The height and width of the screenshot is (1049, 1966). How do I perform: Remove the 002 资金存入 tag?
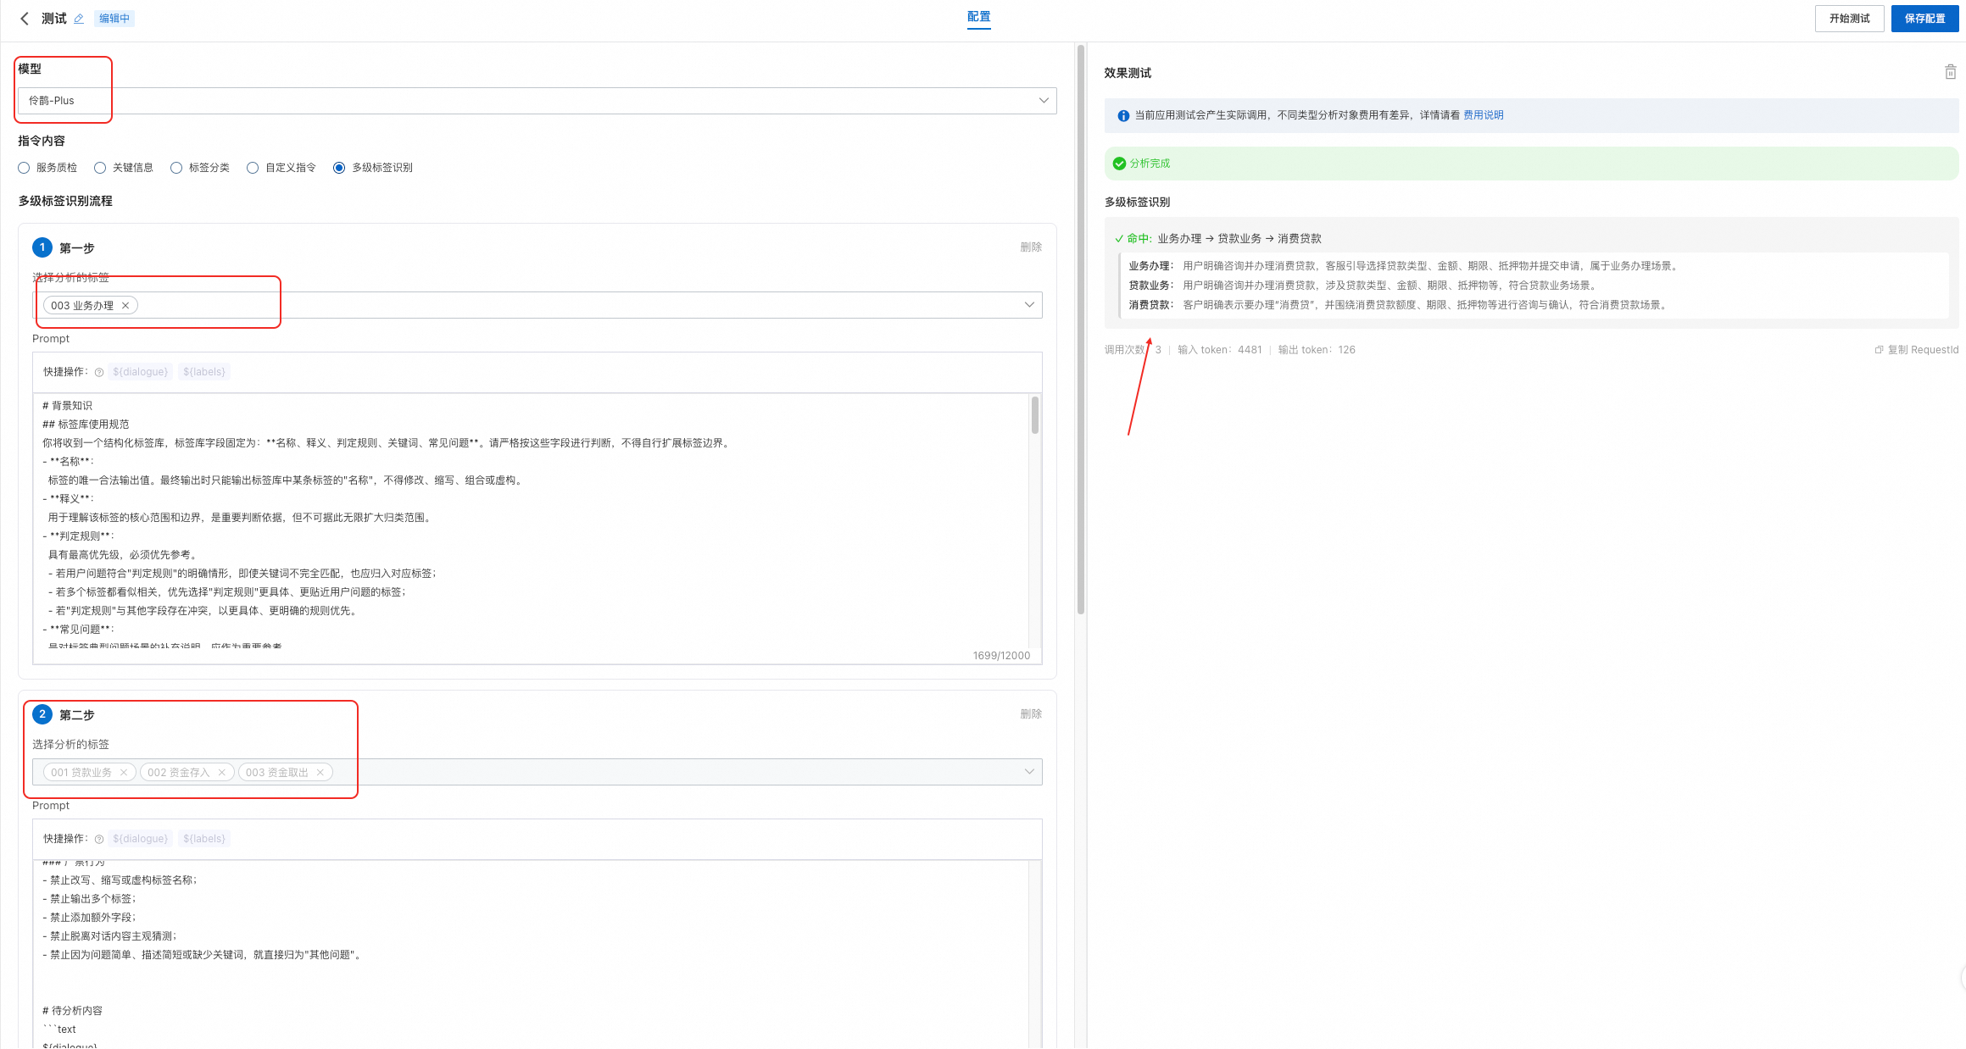coord(222,773)
